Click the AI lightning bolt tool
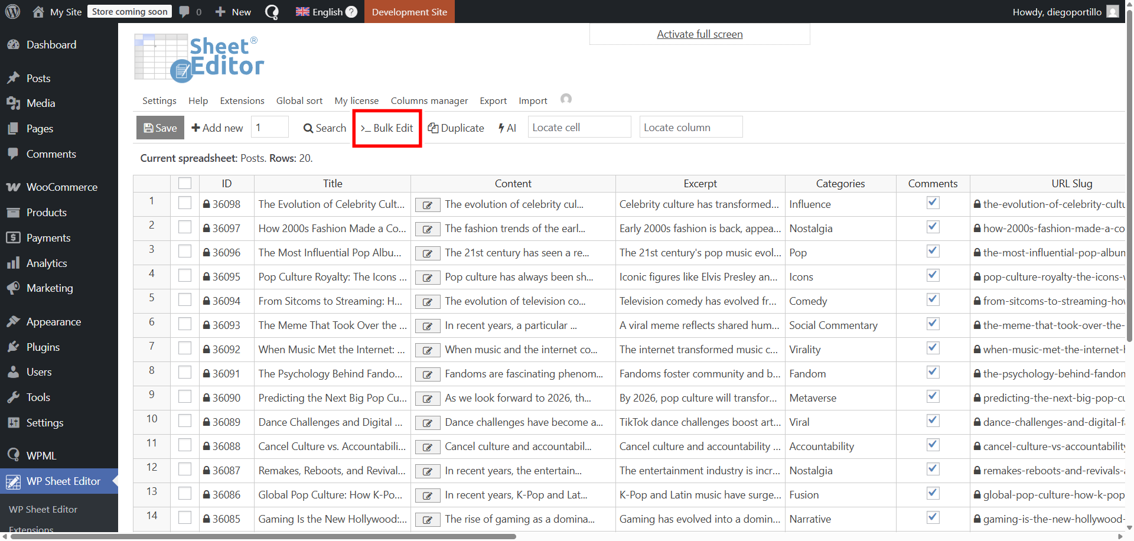This screenshot has height=541, width=1134. pos(507,128)
